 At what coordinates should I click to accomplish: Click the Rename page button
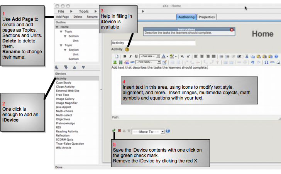92,17
